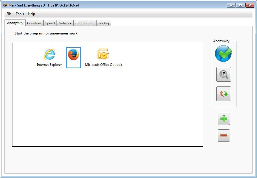The image size is (257, 178).
Task: Maximize the Mask Surf window
Action: pyautogui.click(x=240, y=5)
